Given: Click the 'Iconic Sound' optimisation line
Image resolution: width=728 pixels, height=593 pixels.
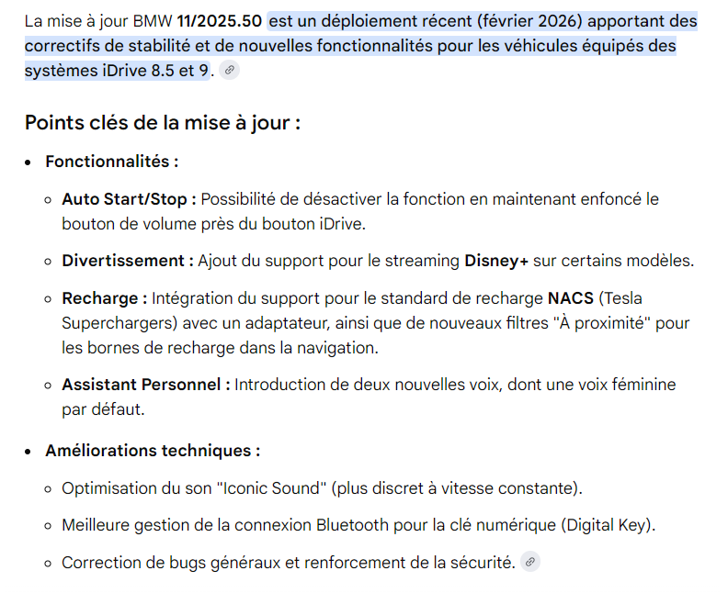Looking at the screenshot, I should [322, 488].
